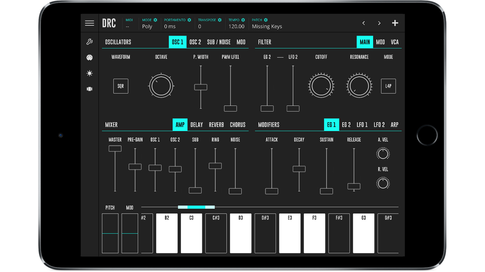This screenshot has width=485, height=272.
Task: Play the C3 key
Action: click(192, 233)
